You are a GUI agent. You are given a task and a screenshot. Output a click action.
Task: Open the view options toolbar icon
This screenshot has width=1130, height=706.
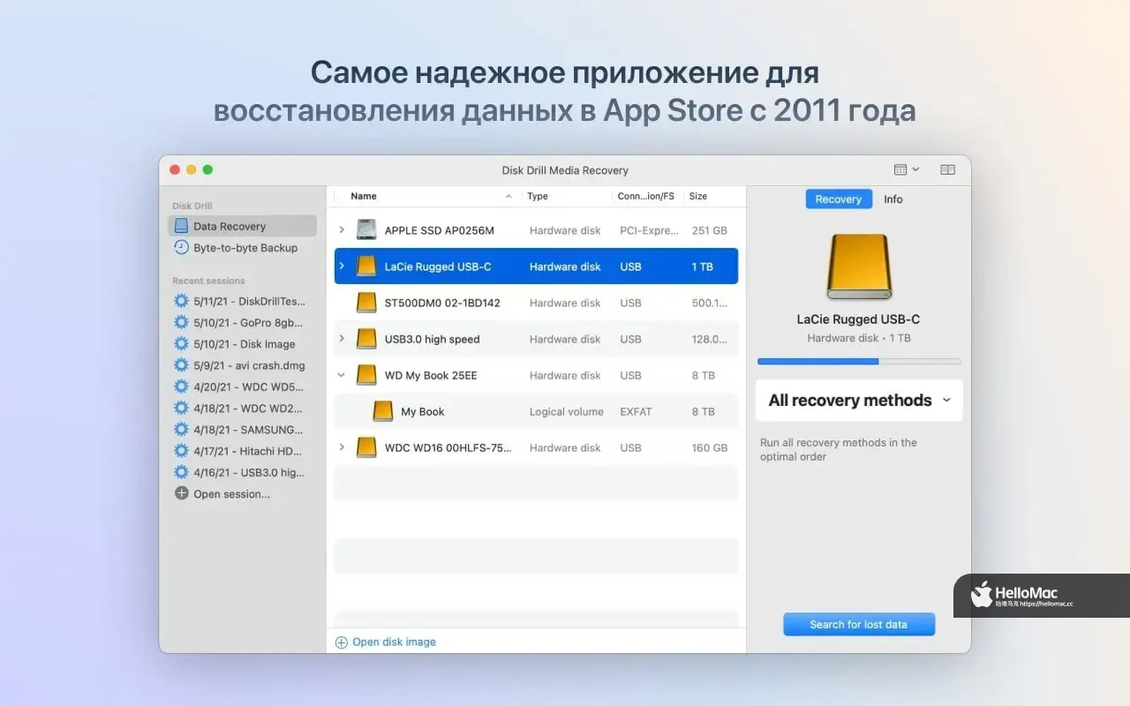[x=906, y=169]
